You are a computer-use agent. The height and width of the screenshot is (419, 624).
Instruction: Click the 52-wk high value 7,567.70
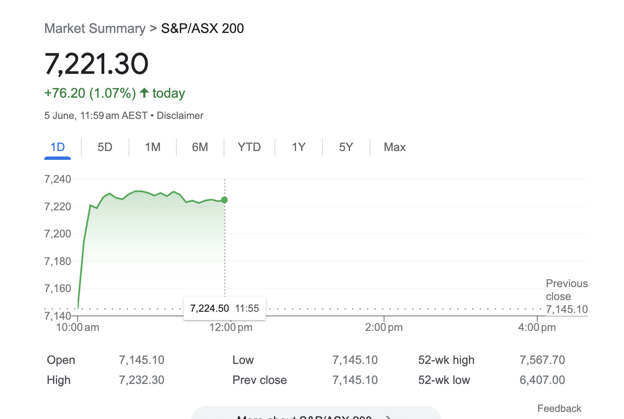[x=542, y=360]
